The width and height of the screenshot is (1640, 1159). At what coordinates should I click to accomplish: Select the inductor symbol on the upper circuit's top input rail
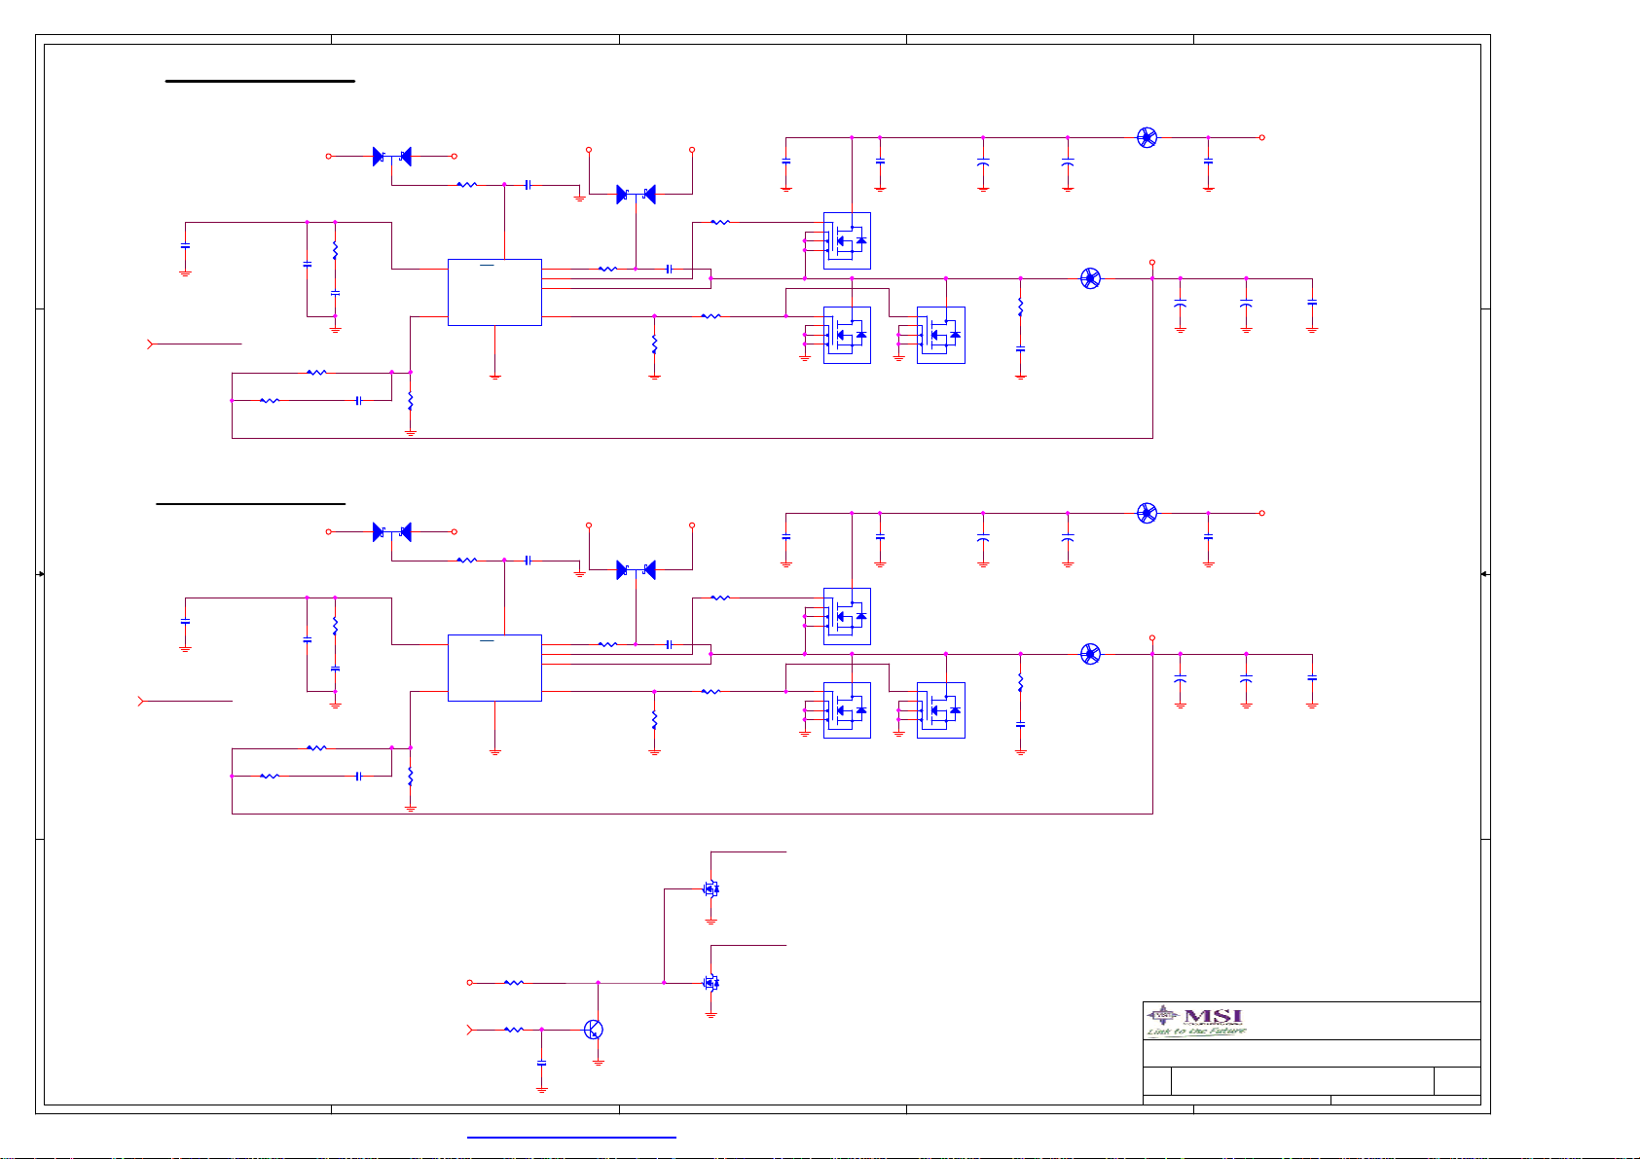pos(1148,137)
